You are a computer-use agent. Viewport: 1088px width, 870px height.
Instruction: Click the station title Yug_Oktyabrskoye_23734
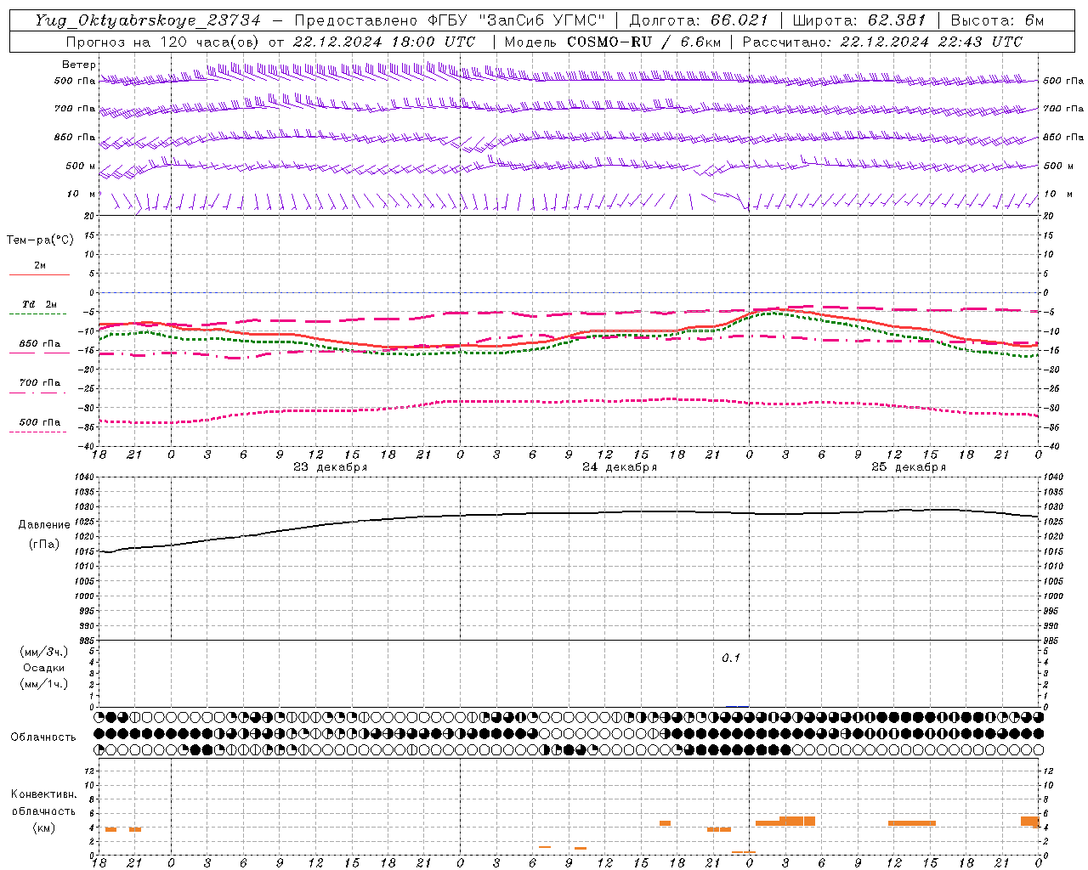(148, 20)
